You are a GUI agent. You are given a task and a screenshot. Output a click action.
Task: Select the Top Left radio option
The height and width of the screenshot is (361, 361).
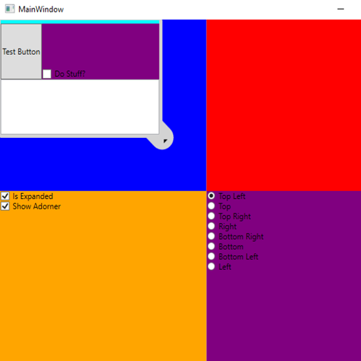pos(211,196)
